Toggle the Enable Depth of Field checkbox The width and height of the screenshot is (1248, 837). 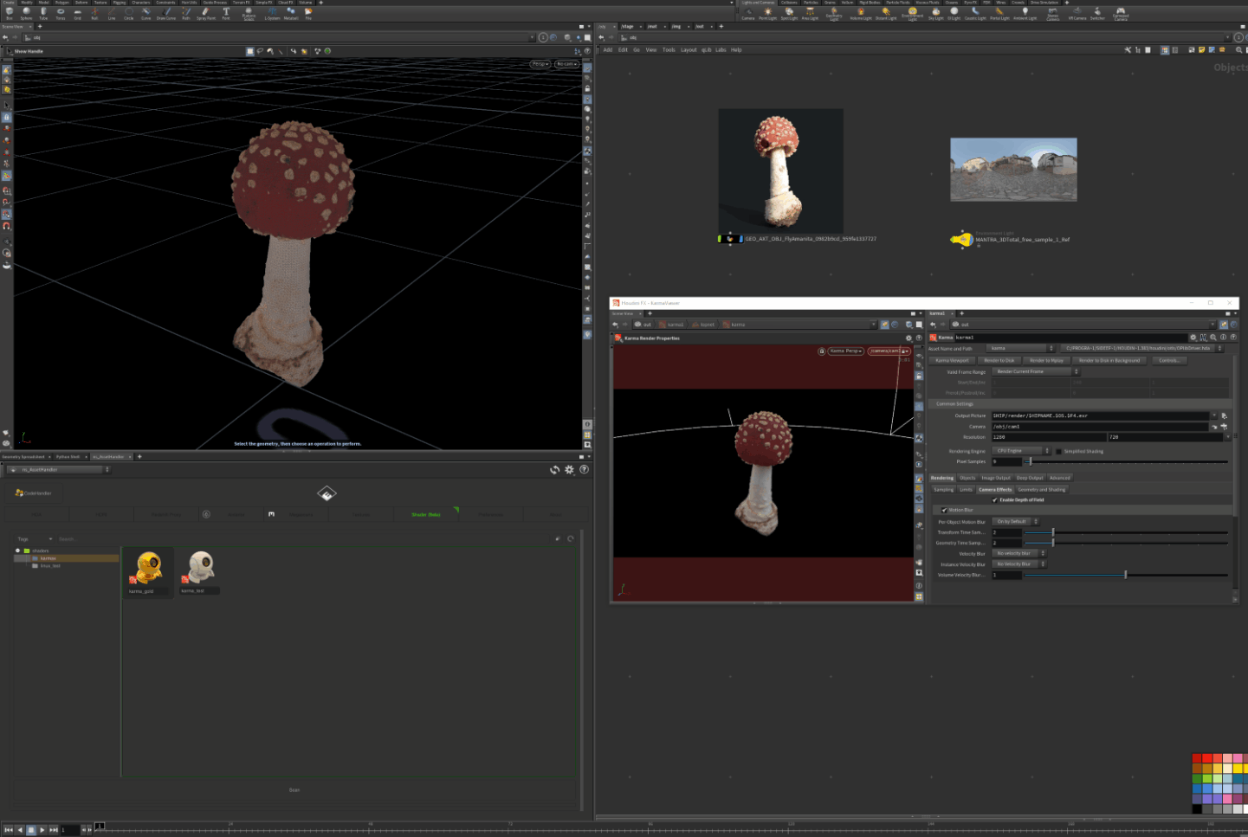coord(995,500)
